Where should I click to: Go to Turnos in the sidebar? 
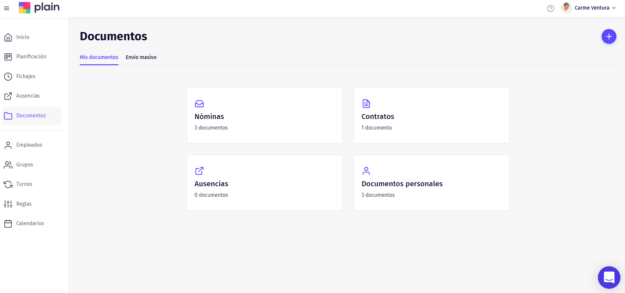point(24,184)
